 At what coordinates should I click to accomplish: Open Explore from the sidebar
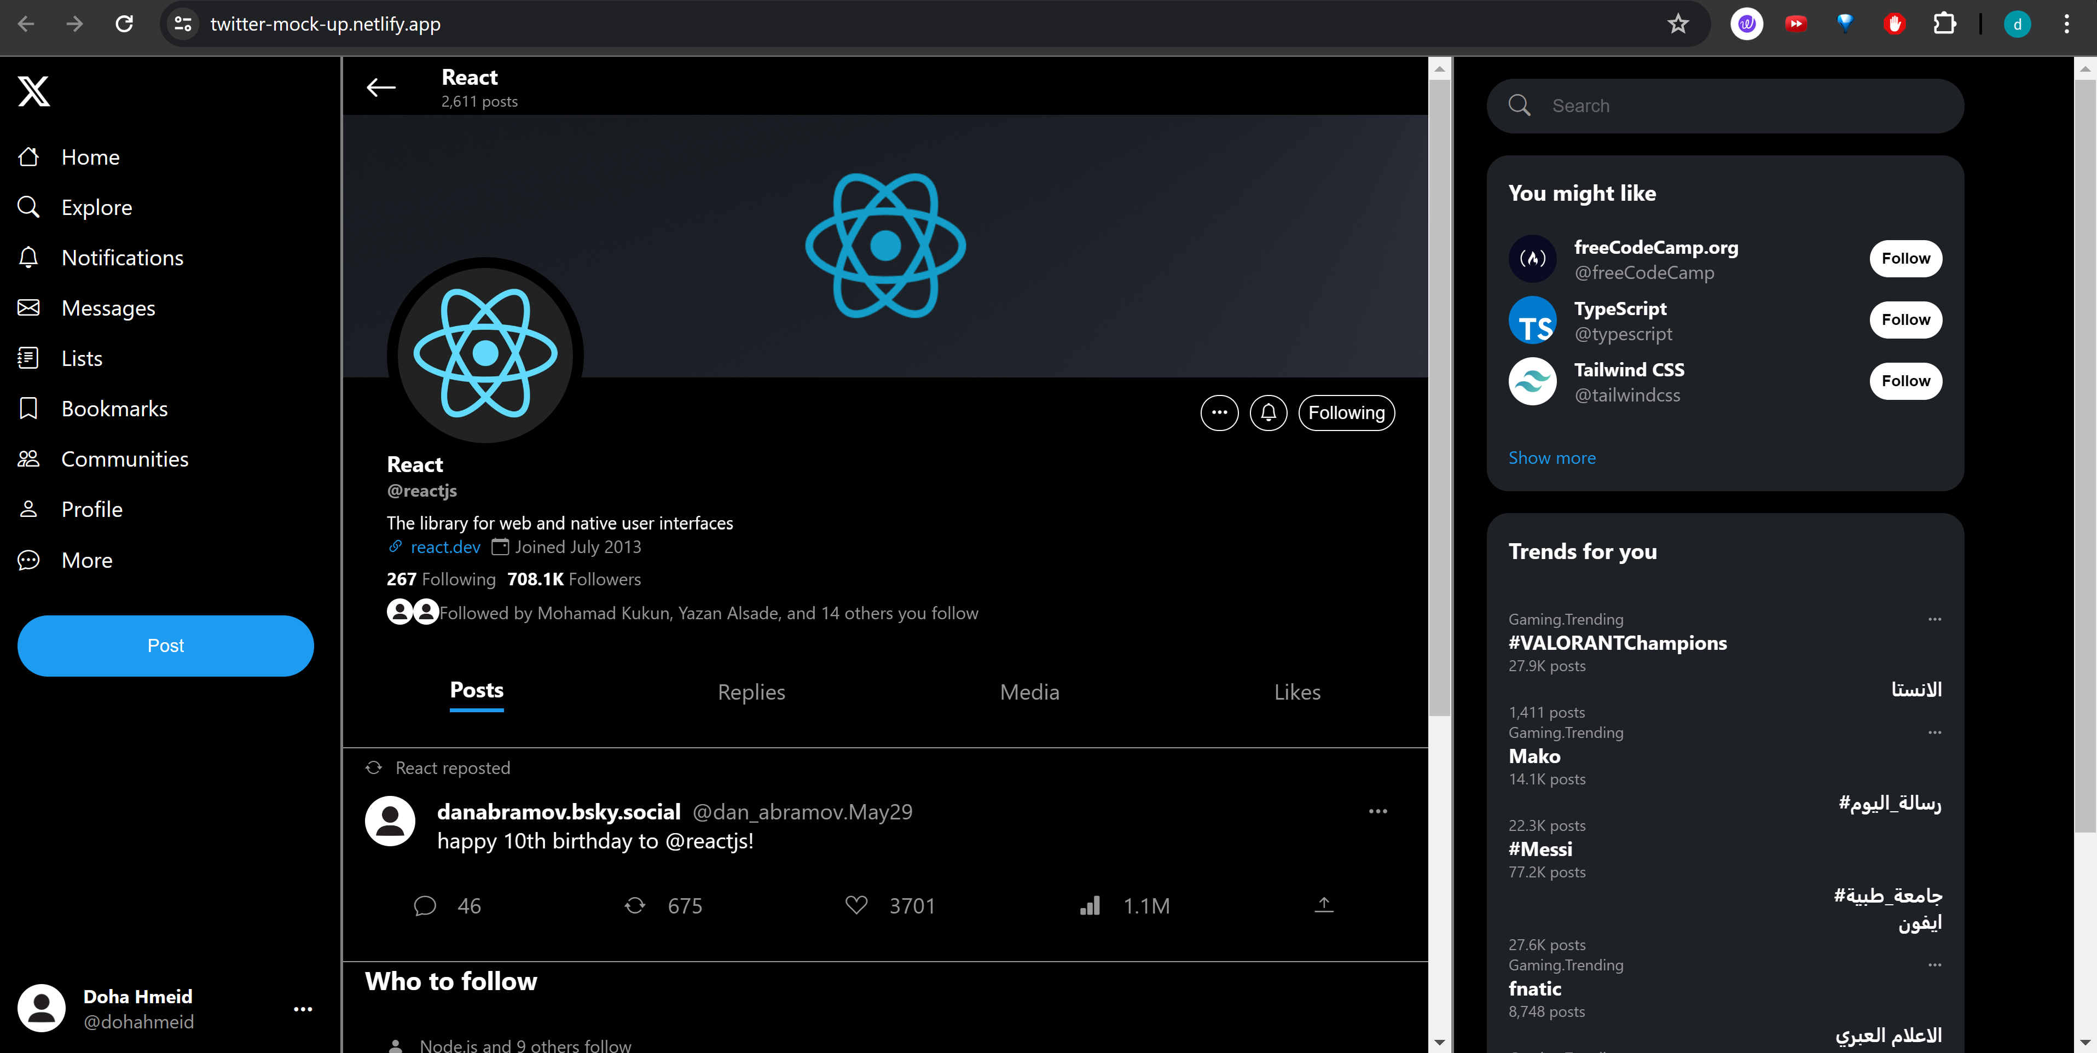(x=97, y=207)
